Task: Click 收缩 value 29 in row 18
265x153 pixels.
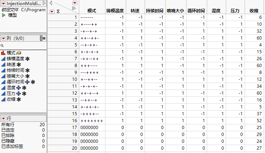Action: pos(259,135)
